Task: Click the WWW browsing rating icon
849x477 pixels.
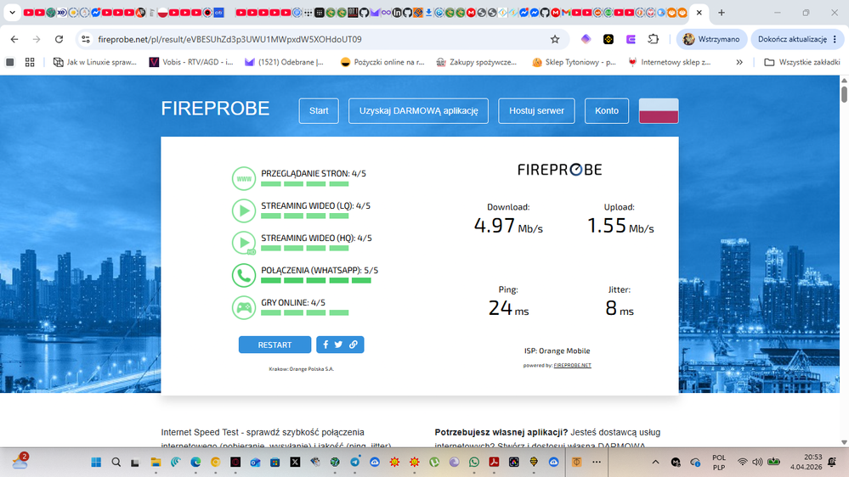Action: click(244, 178)
